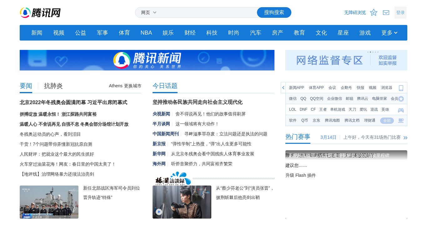
Task: Select 视频 in the blue navigation bar
Action: point(59,33)
